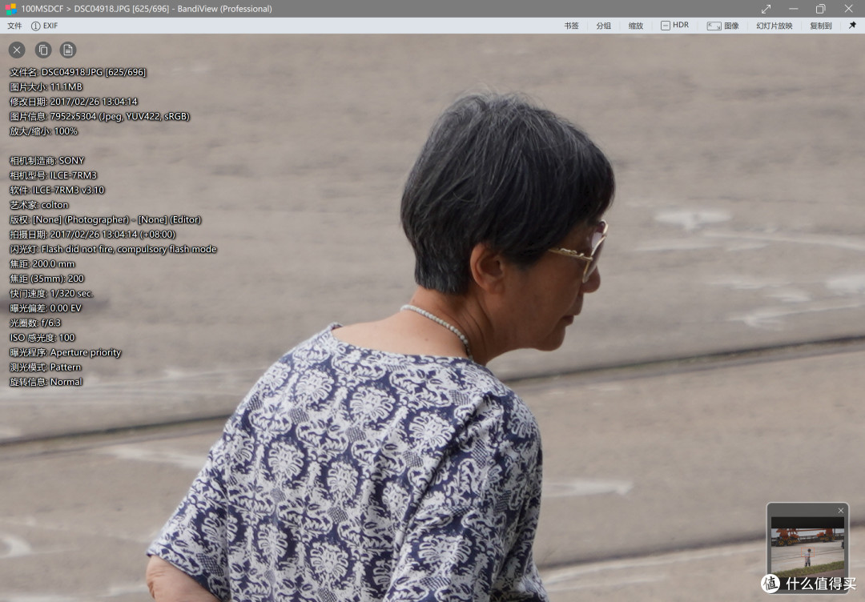
Task: Select the 图片大小: 11.1MB line
Action: click(46, 87)
